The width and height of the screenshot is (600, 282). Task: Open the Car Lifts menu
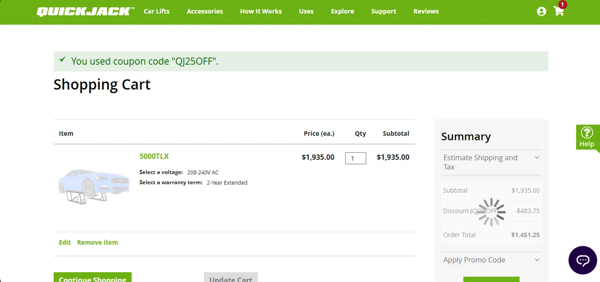click(x=157, y=12)
